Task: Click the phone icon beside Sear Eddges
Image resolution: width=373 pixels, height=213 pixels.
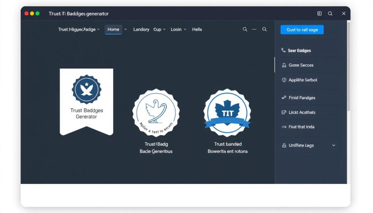Action: click(x=283, y=51)
